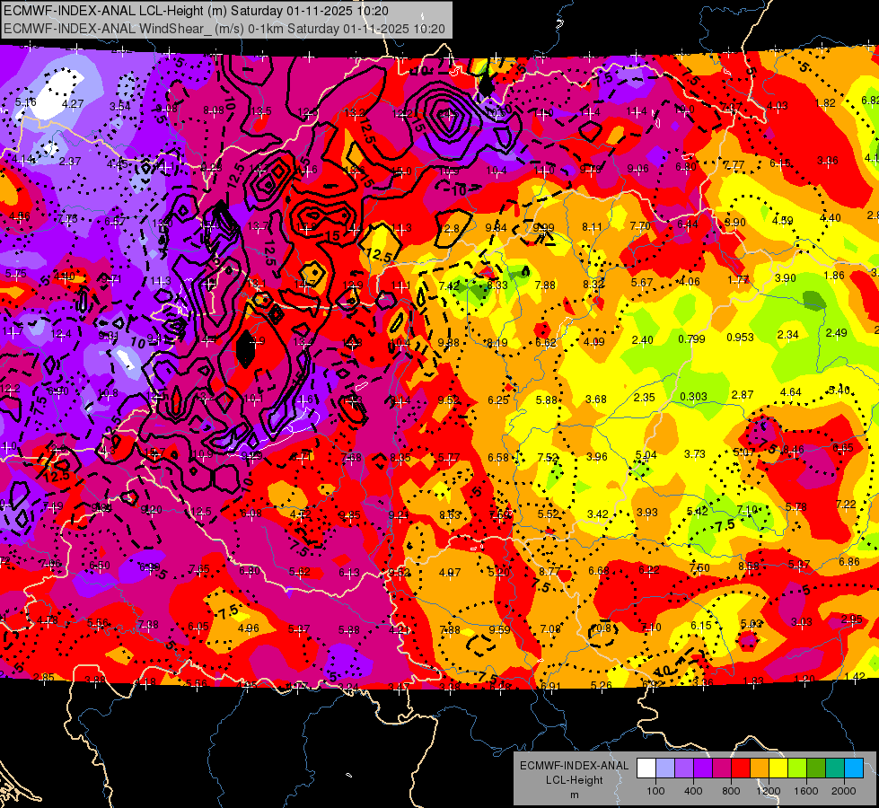Image resolution: width=879 pixels, height=808 pixels.
Task: Click the map value 6.25
Action: 498,400
